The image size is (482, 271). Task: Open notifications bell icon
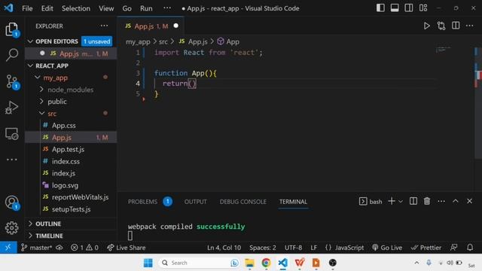click(x=470, y=248)
